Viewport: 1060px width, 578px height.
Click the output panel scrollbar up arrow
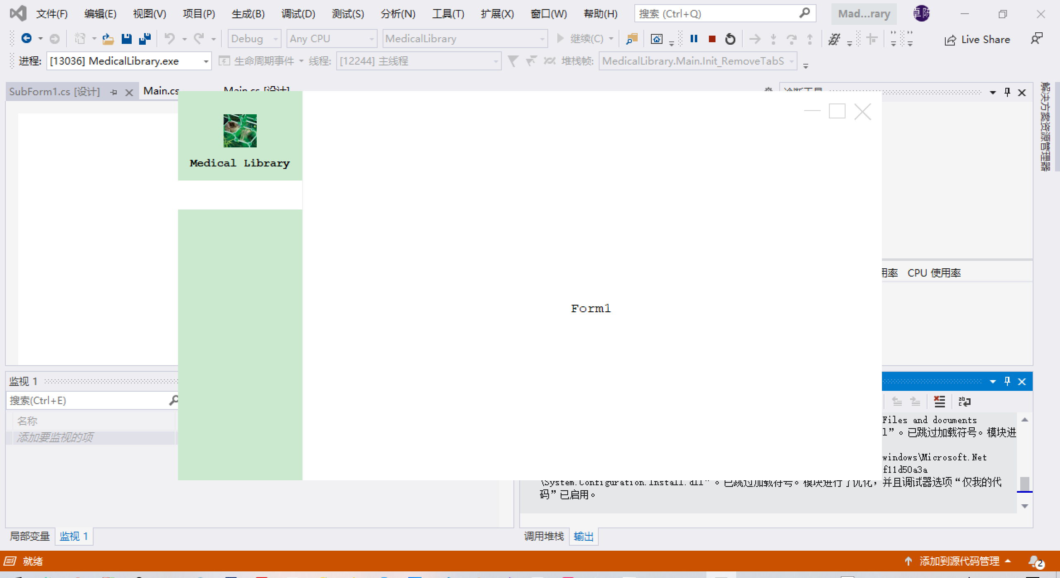pyautogui.click(x=1025, y=419)
